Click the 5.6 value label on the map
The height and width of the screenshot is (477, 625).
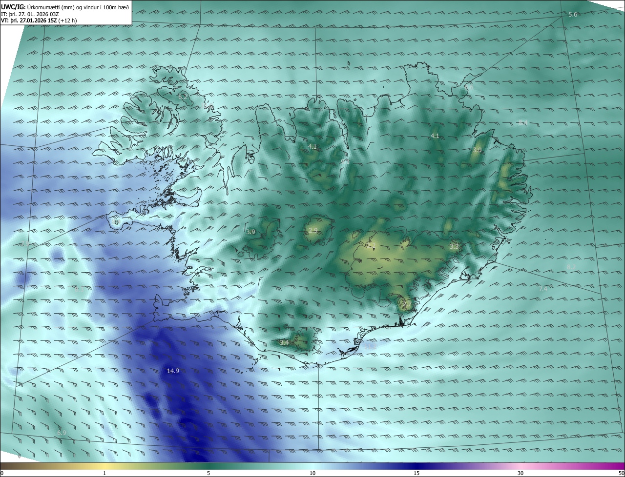tap(573, 15)
